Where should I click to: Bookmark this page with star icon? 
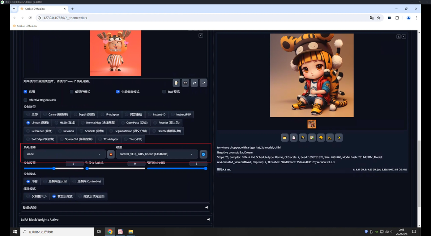[379, 18]
